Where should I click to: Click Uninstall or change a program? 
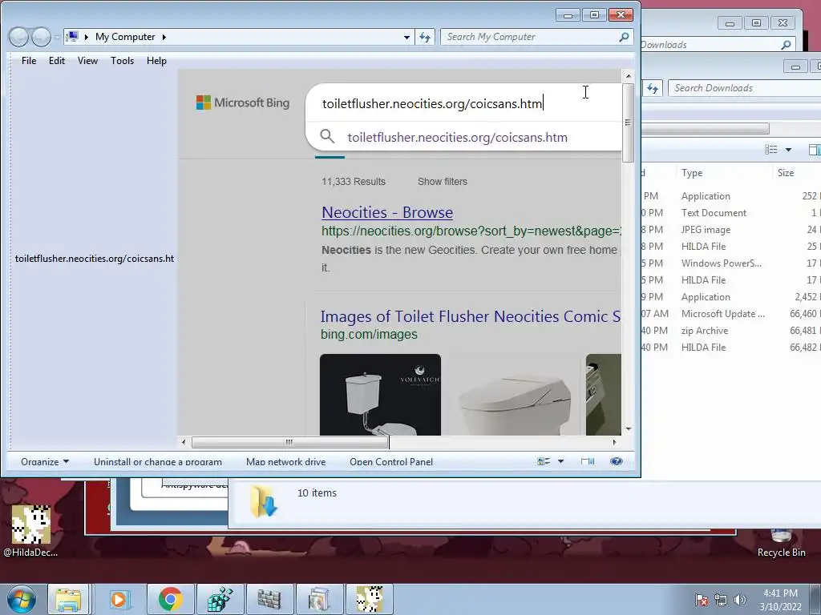click(158, 461)
